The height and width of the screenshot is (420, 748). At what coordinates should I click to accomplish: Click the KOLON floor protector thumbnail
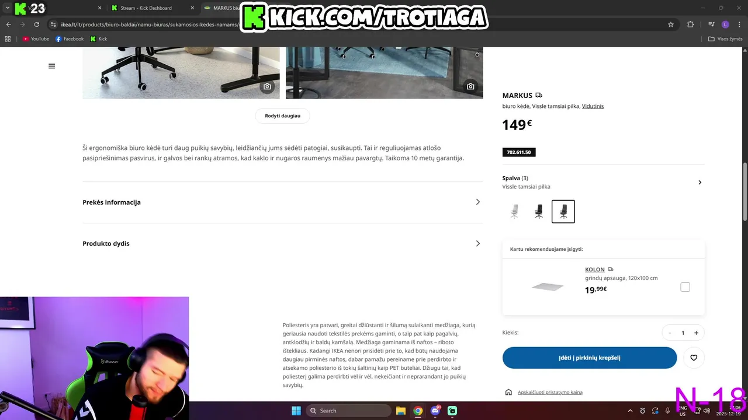pyautogui.click(x=548, y=286)
